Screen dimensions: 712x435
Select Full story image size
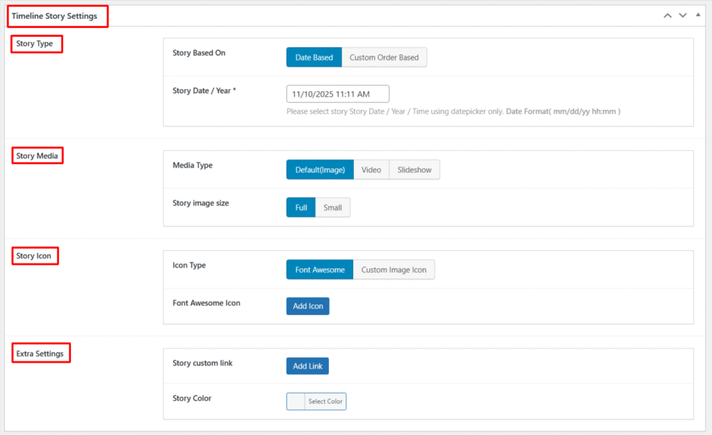coord(300,207)
